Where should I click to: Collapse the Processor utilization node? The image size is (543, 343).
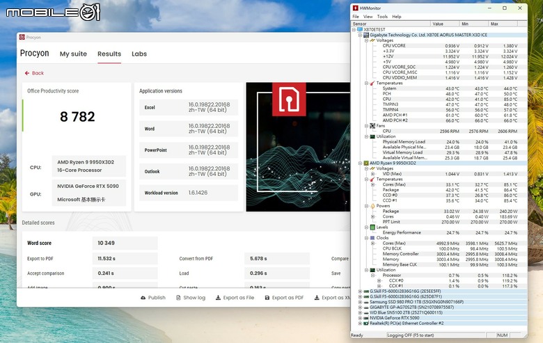coord(372,275)
